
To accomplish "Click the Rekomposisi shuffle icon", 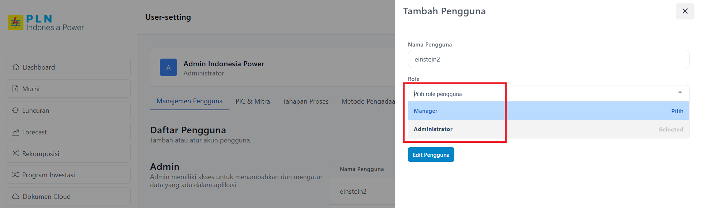I will pos(15,153).
